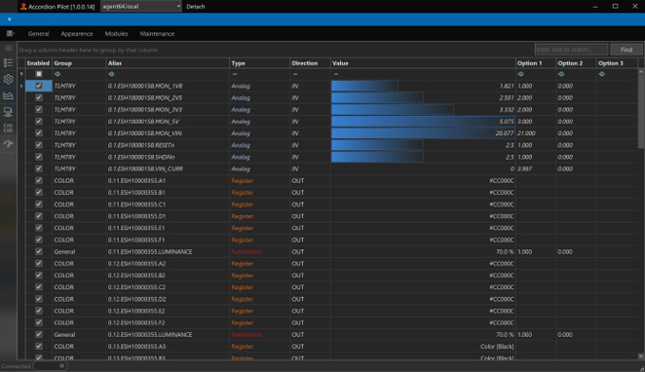Click the MON_VIN value bar showing 20.077
The image size is (645, 372).
[423, 133]
